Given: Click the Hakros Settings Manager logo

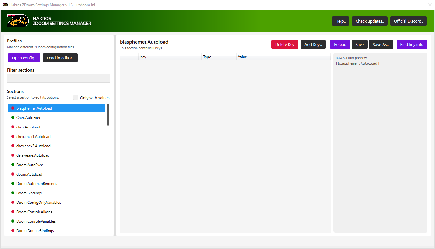Looking at the screenshot, I should click(18, 21).
